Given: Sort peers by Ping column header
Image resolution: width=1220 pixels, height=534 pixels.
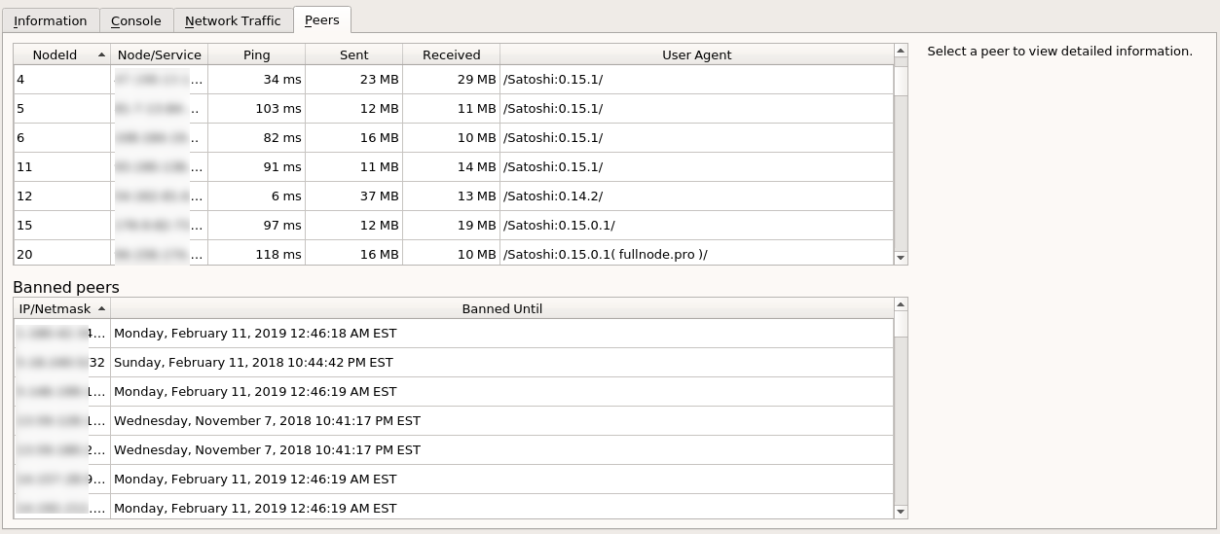Looking at the screenshot, I should point(256,54).
